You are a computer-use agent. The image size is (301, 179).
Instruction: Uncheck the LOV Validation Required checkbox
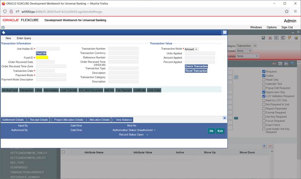click(x=264, y=96)
